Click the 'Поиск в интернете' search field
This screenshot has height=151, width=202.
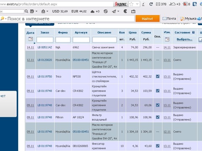[x=71, y=19]
